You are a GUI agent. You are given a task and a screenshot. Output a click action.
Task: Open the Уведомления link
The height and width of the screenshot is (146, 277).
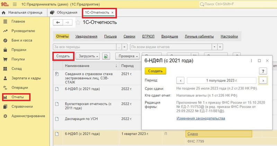[x=86, y=37]
